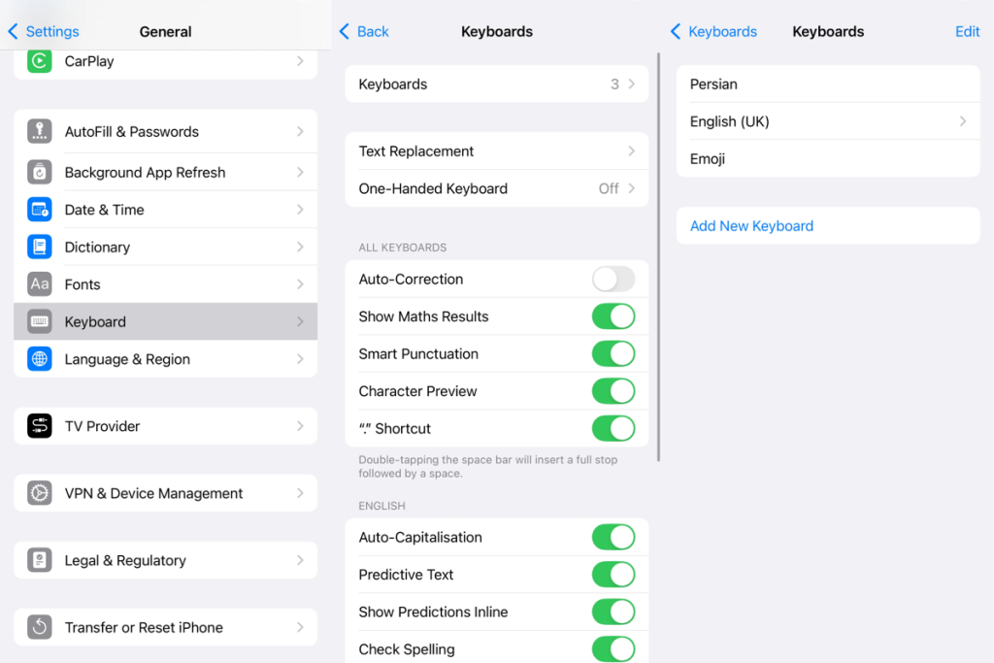This screenshot has height=663, width=994.
Task: Click the Background App Refresh icon
Action: pos(39,172)
